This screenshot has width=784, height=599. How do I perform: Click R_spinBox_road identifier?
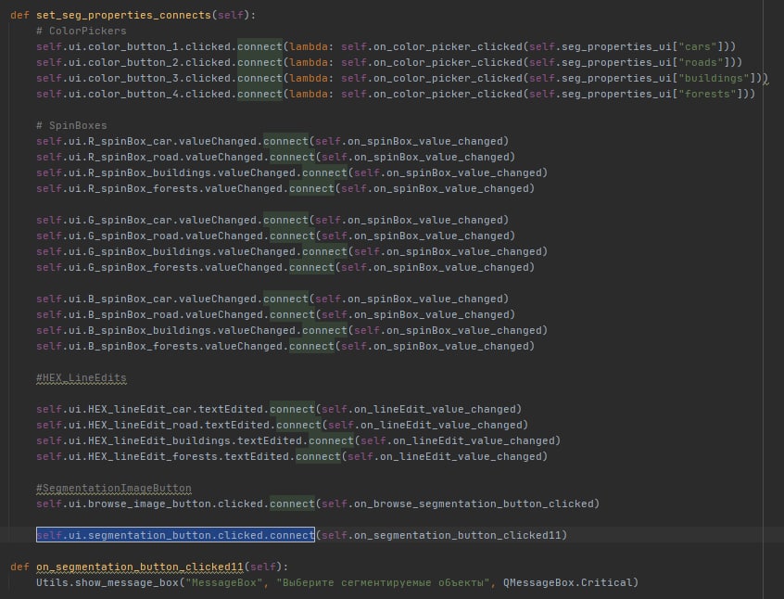click(x=133, y=157)
